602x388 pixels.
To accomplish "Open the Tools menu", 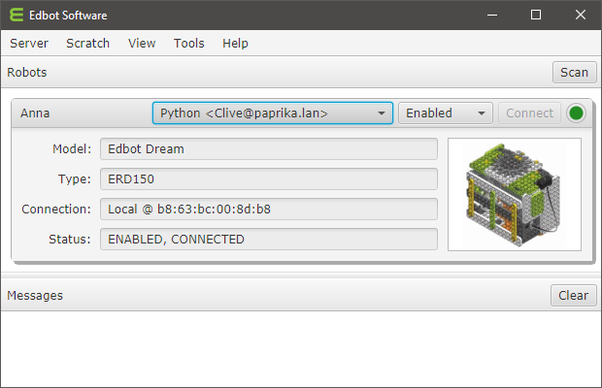I will (x=189, y=44).
